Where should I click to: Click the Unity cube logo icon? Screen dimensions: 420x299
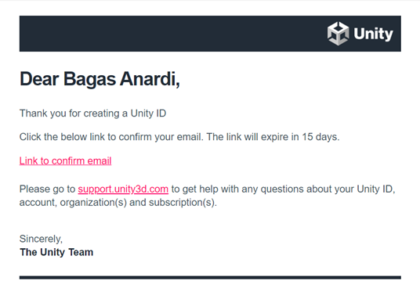click(x=338, y=34)
